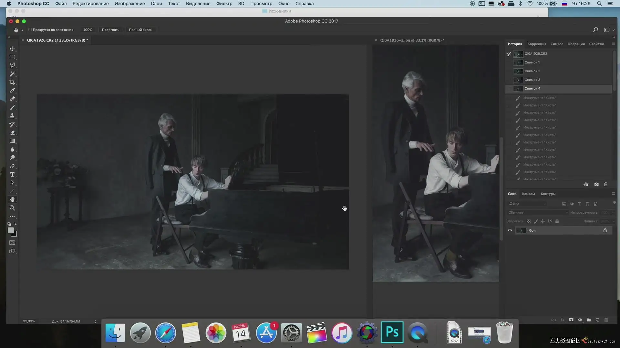Select the Move tool

click(12, 49)
